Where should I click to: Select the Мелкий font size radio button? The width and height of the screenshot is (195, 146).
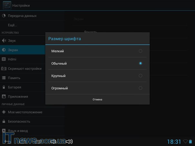(x=140, y=51)
